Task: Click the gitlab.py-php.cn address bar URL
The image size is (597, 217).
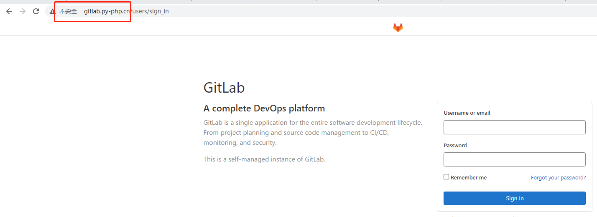Action: 126,11
